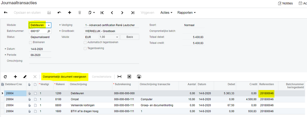
Task: Click the fit columns width icon
Action: [119, 77]
